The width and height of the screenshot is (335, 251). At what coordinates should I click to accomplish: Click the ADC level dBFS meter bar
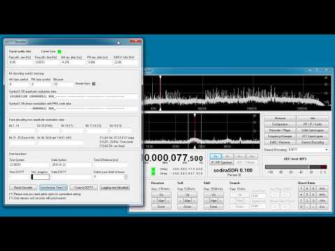point(296,167)
